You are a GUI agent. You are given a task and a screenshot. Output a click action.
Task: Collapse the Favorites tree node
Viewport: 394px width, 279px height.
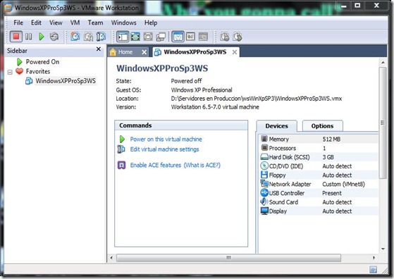pos(10,72)
